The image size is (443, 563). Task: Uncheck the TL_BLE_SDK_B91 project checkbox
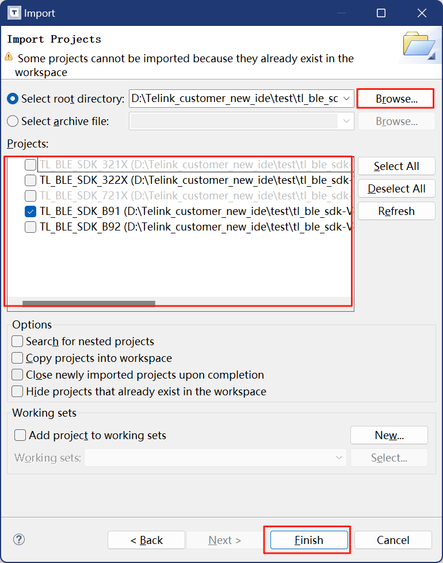click(30, 211)
